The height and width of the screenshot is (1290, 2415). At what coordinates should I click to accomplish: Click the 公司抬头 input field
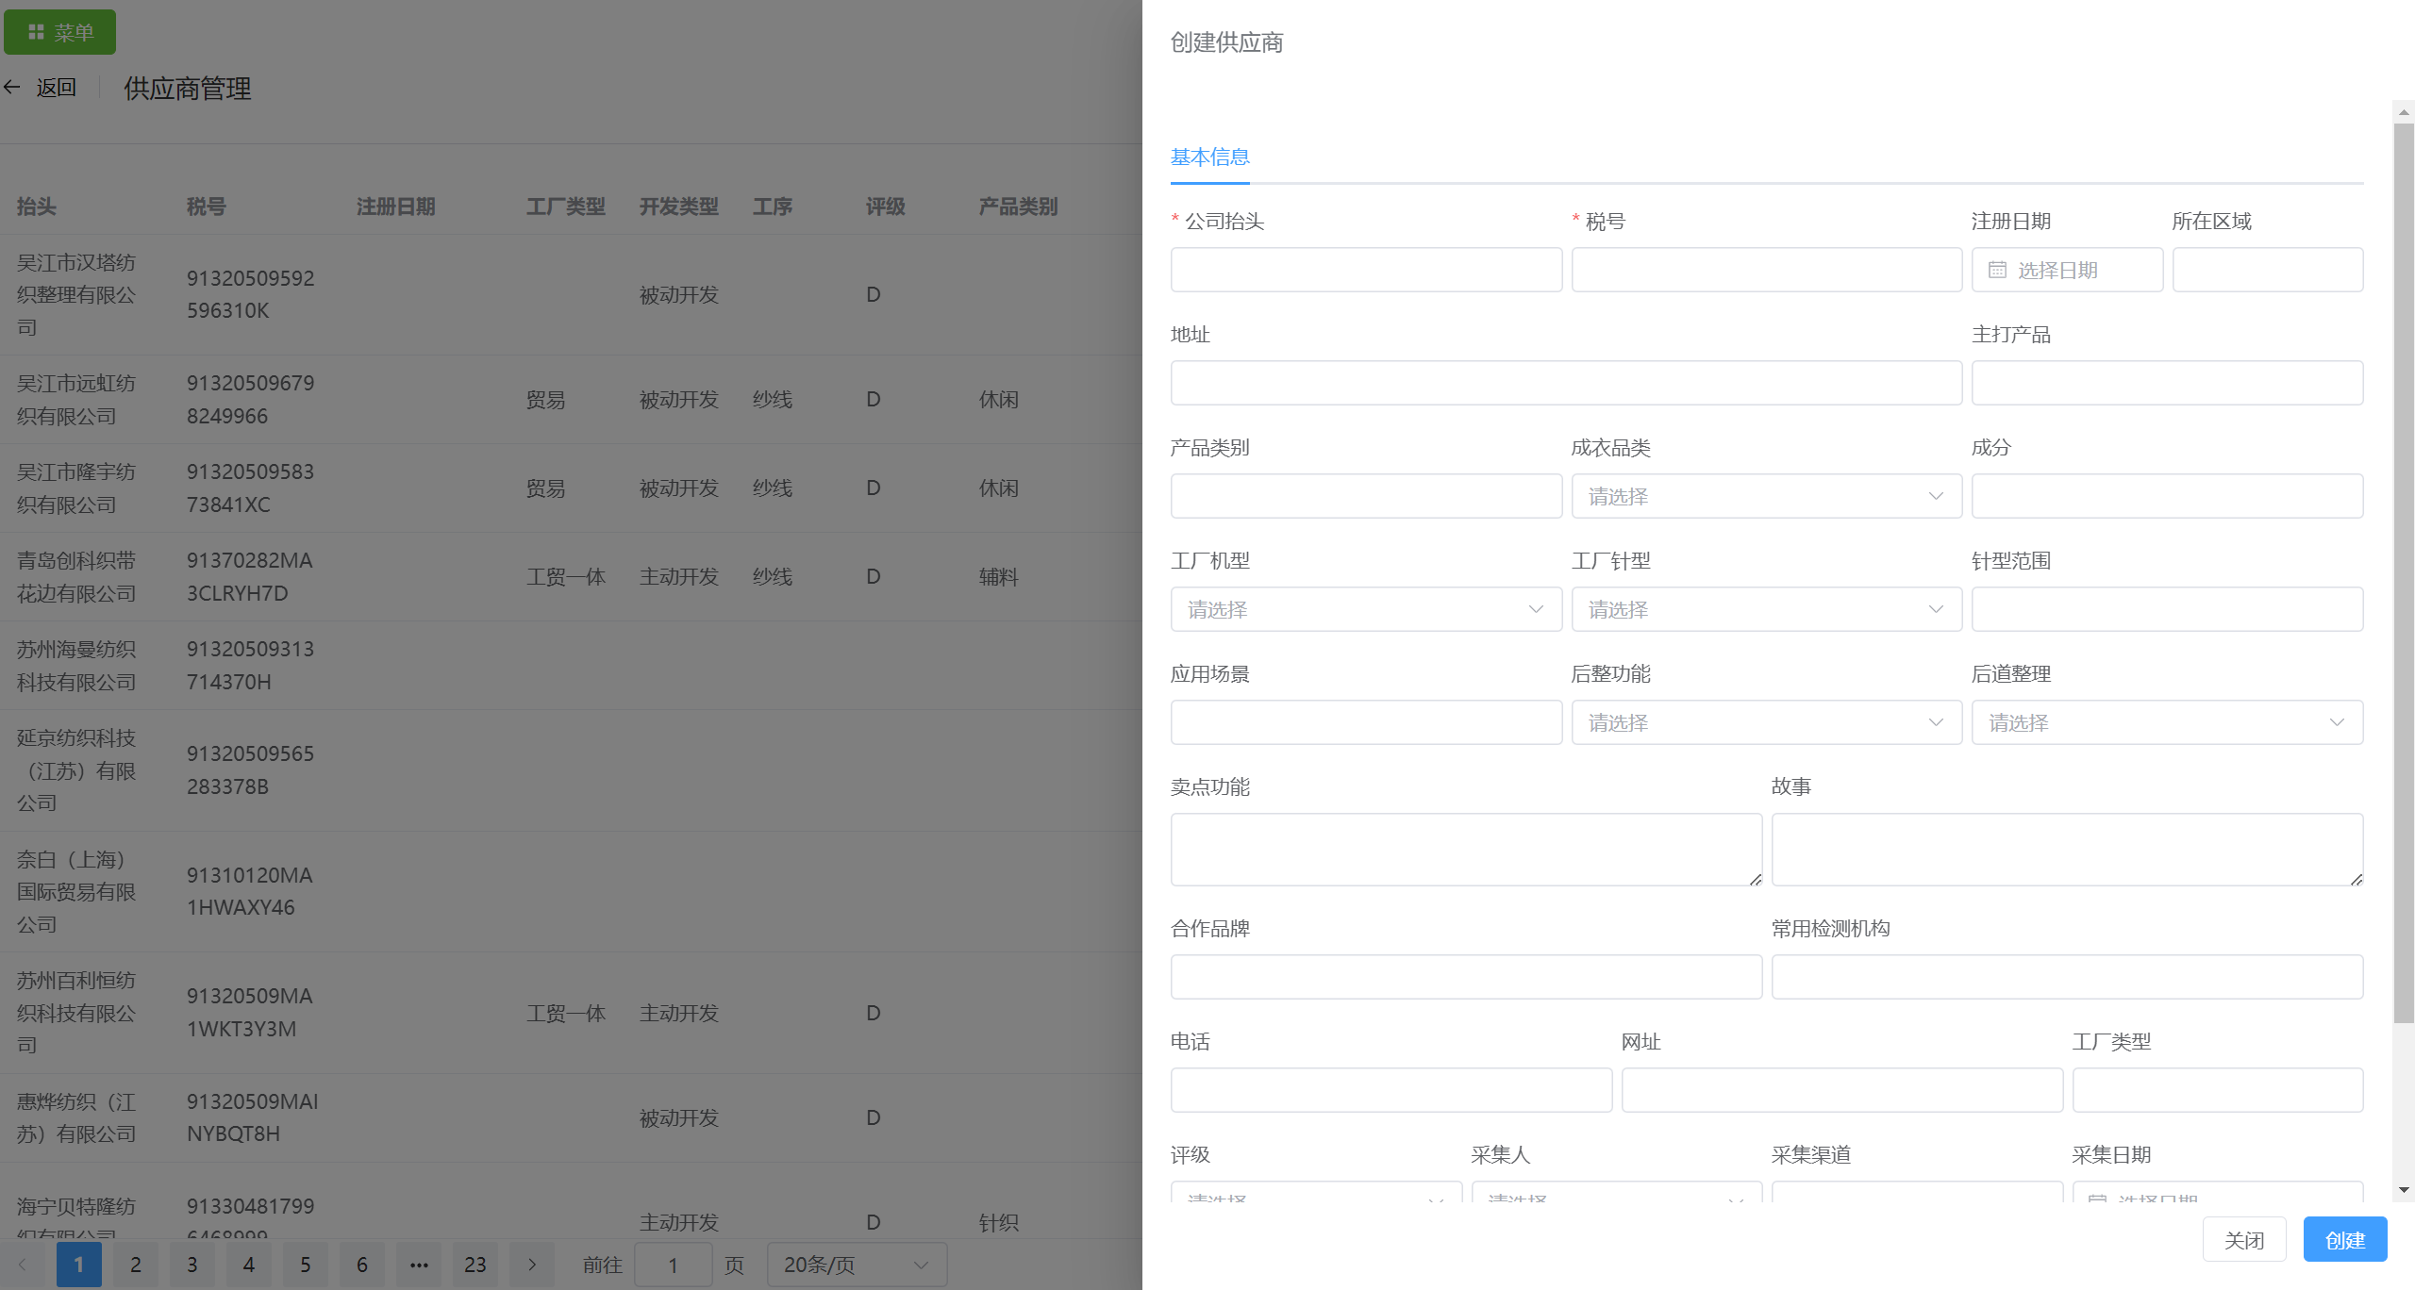(x=1365, y=271)
